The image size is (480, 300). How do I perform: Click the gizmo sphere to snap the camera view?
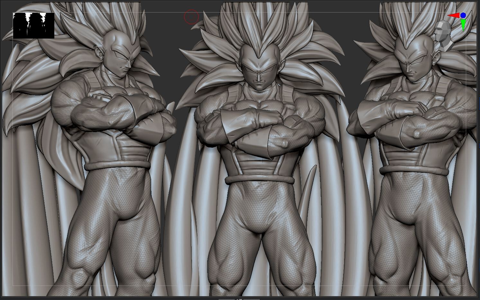pos(463,15)
